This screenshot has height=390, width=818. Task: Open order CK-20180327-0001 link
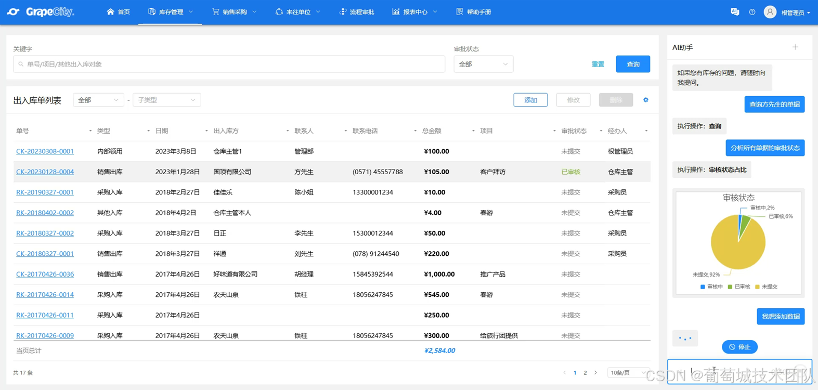pos(45,254)
